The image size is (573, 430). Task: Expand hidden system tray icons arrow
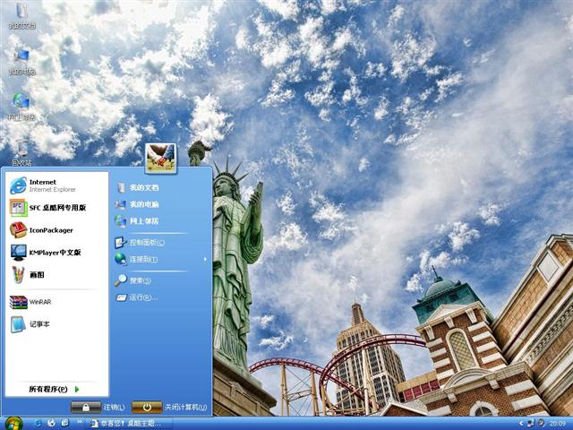click(521, 424)
